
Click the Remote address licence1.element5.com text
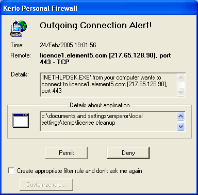click(x=105, y=59)
